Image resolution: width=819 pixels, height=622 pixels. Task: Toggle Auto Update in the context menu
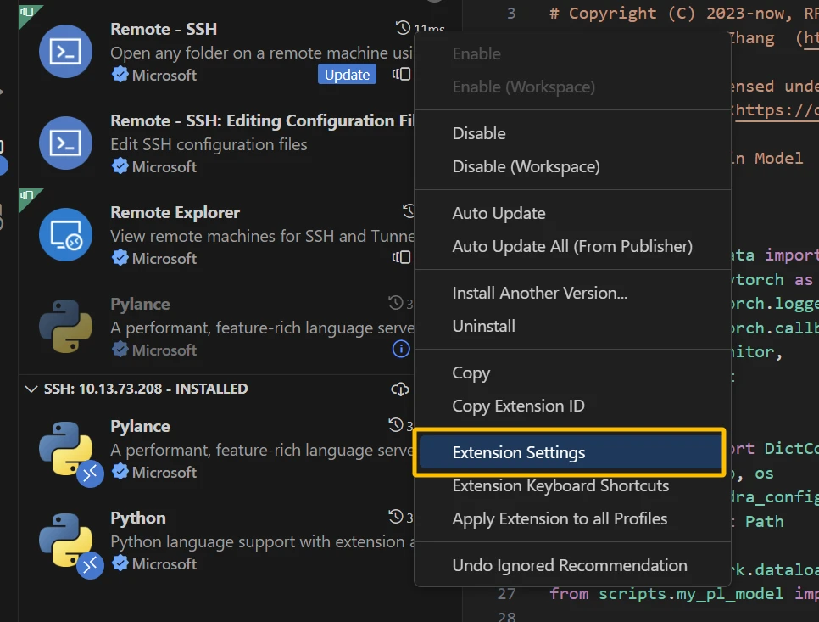click(x=499, y=213)
